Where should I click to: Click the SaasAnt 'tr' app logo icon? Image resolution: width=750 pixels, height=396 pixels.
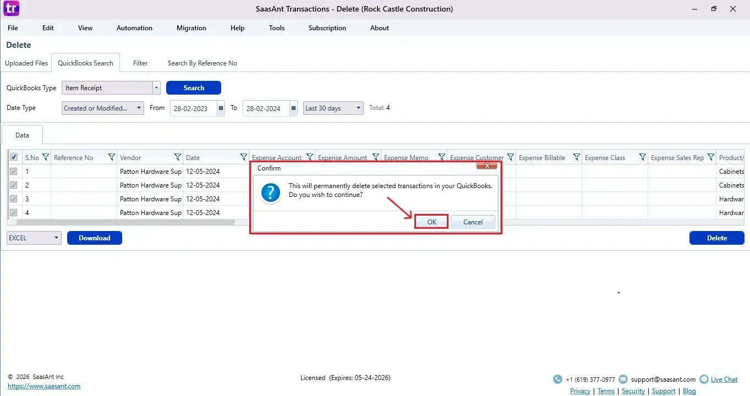coord(11,9)
